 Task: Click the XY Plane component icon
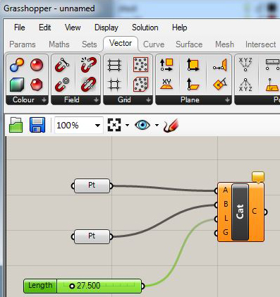166,85
